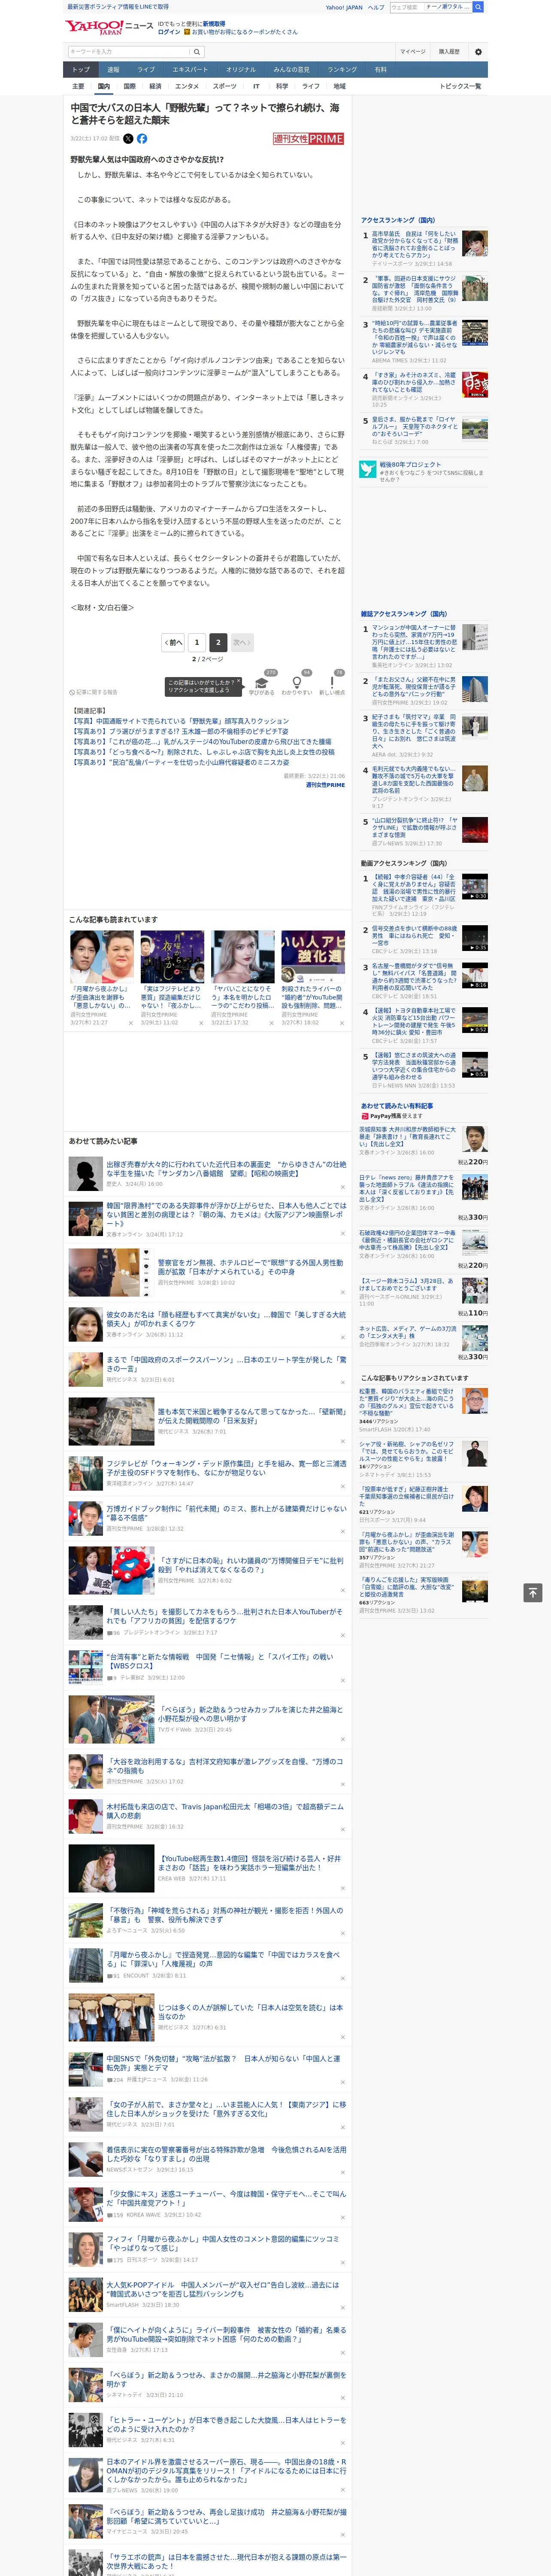
Task: Select スポーツ category in sub navigation
Action: [x=225, y=86]
